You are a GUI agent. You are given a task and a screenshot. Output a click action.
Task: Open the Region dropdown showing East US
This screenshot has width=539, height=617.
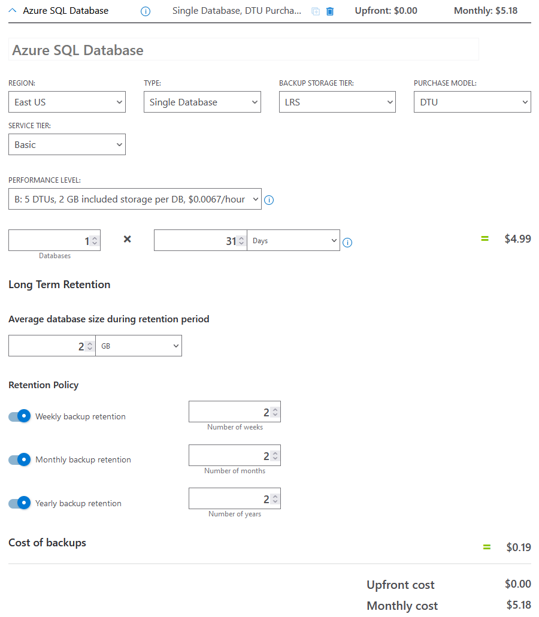pyautogui.click(x=67, y=102)
